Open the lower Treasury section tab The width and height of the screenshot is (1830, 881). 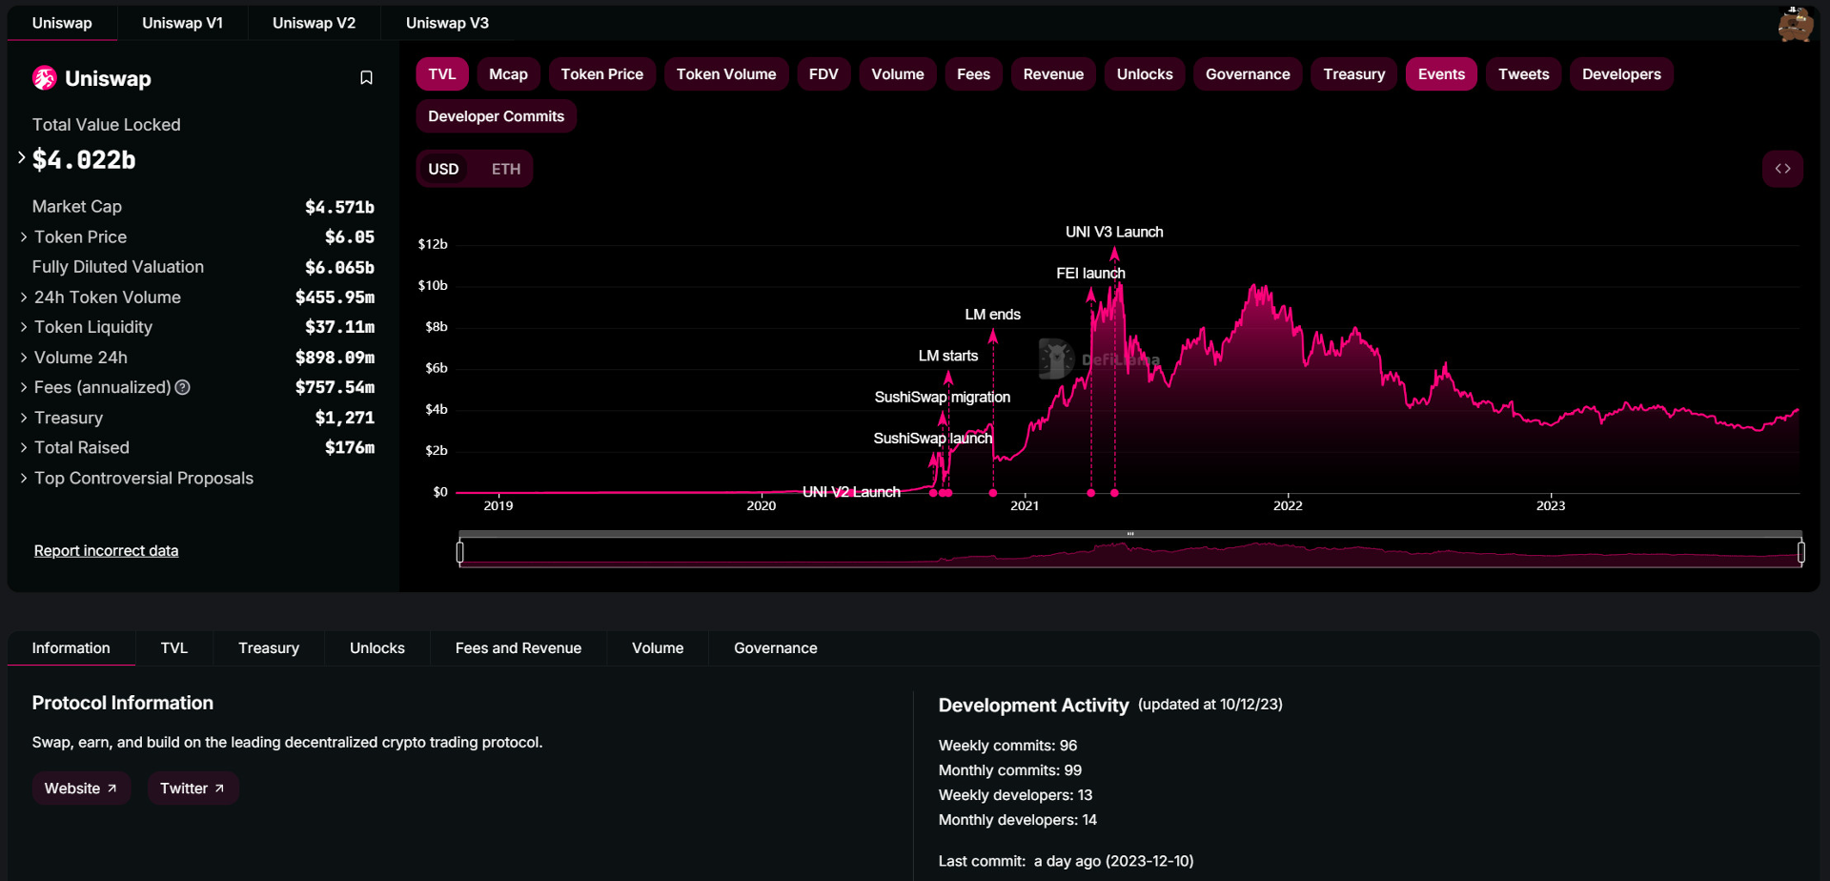(269, 648)
